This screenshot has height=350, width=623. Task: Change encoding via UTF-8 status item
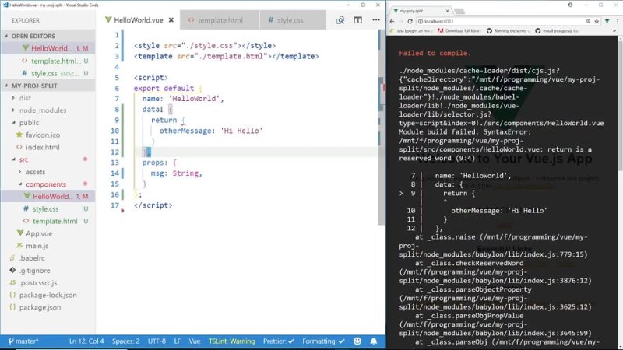[157, 341]
